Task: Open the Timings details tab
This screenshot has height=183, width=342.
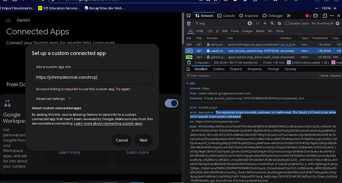Action: (273, 69)
